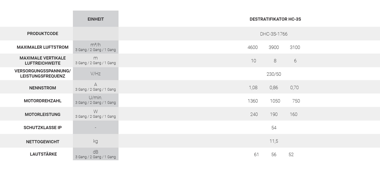The width and height of the screenshot is (380, 186).
Task: Click the EINHEIT column header
Action: pyautogui.click(x=96, y=19)
